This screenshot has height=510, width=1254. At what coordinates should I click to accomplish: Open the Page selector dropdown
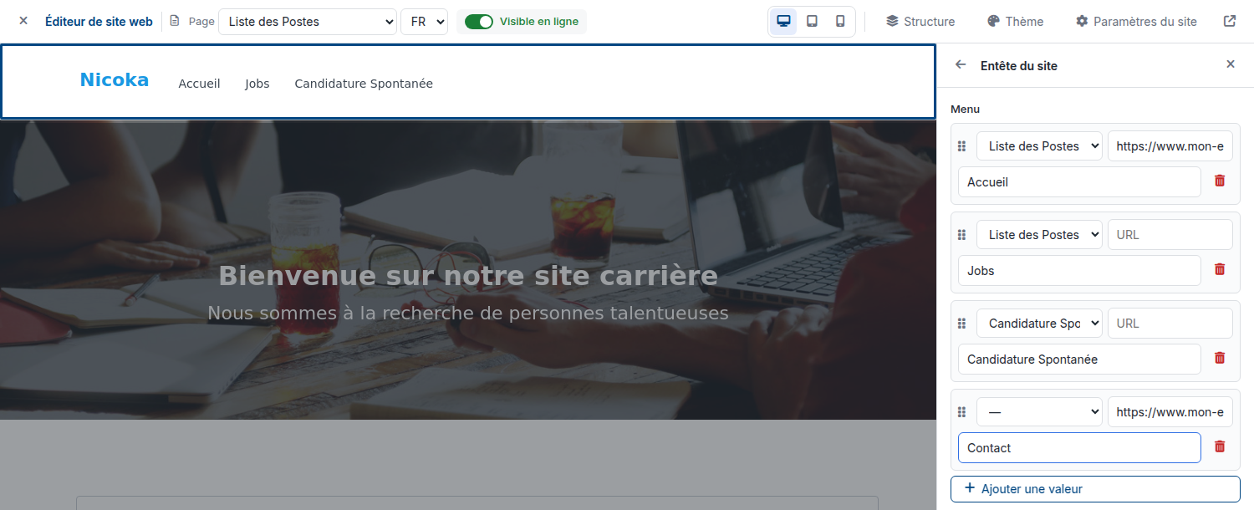pos(308,22)
